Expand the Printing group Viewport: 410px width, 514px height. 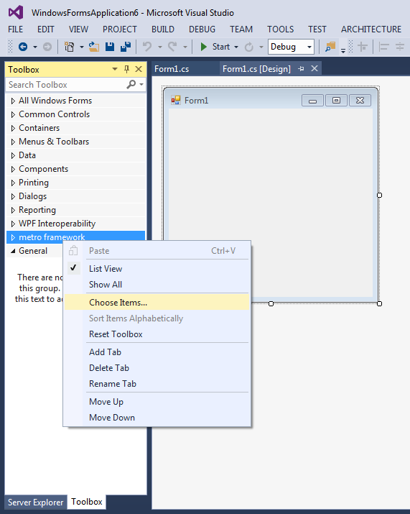click(x=13, y=183)
